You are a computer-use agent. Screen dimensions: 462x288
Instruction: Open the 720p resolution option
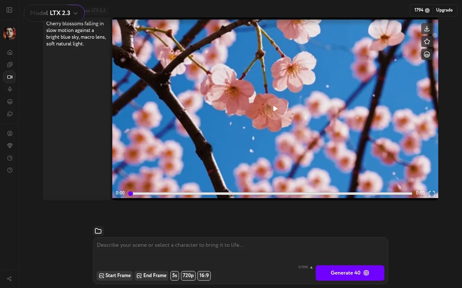pos(188,276)
